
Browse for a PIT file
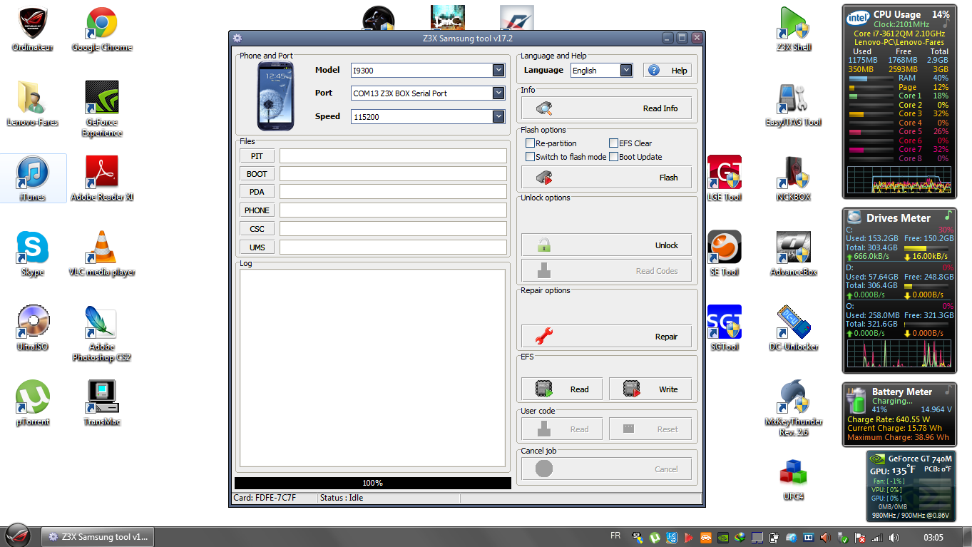pos(257,155)
